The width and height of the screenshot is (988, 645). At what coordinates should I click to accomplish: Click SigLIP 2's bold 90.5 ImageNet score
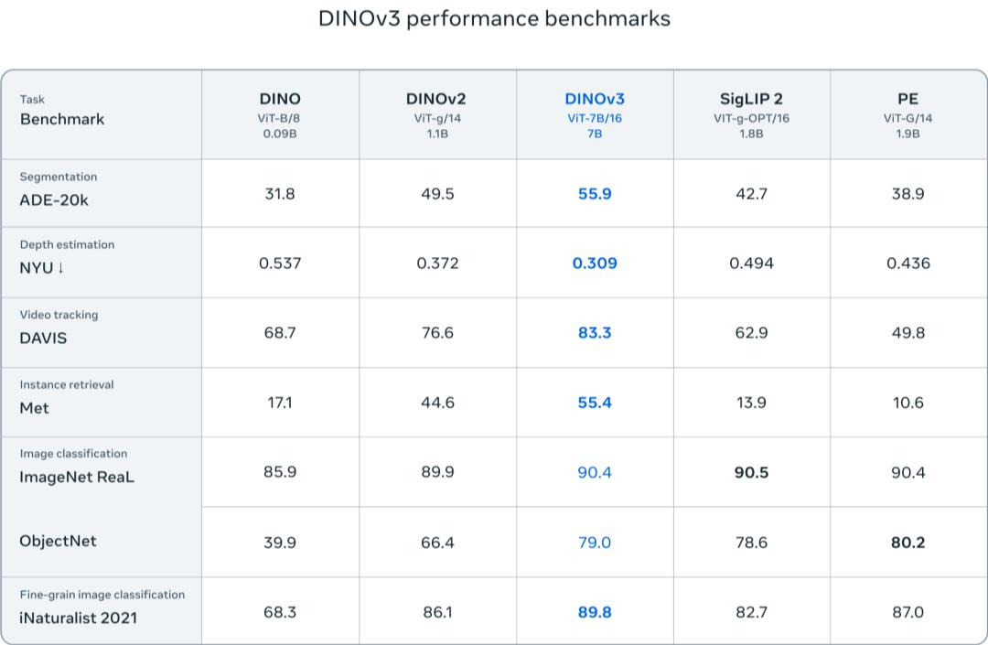coord(751,472)
